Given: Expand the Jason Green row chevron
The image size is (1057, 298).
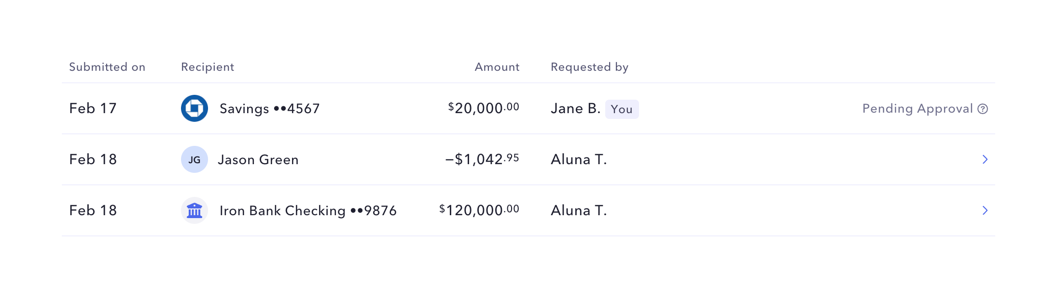Looking at the screenshot, I should [985, 159].
